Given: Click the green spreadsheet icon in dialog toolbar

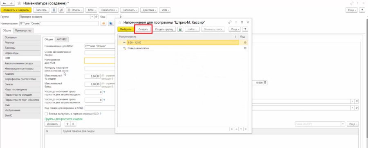Looking at the screenshot, I should (x=180, y=29).
